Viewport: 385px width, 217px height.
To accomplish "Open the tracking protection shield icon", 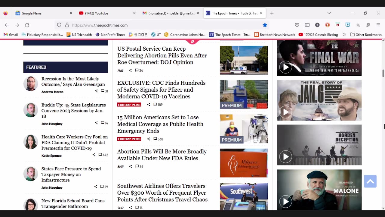I will pyautogui.click(x=59, y=25).
